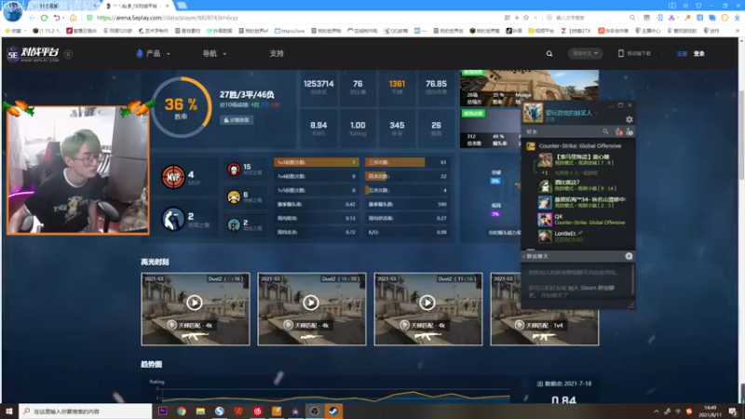The height and width of the screenshot is (419, 745).
Task: Open the 支持 nav item
Action: [277, 54]
